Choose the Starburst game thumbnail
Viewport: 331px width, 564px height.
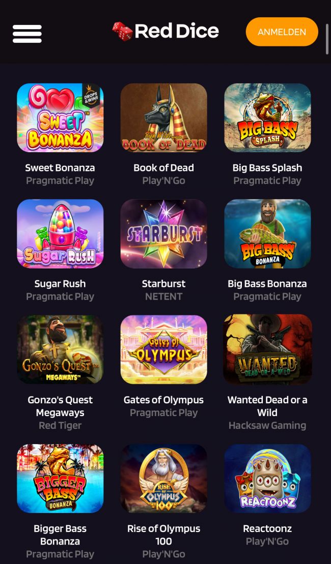(163, 233)
